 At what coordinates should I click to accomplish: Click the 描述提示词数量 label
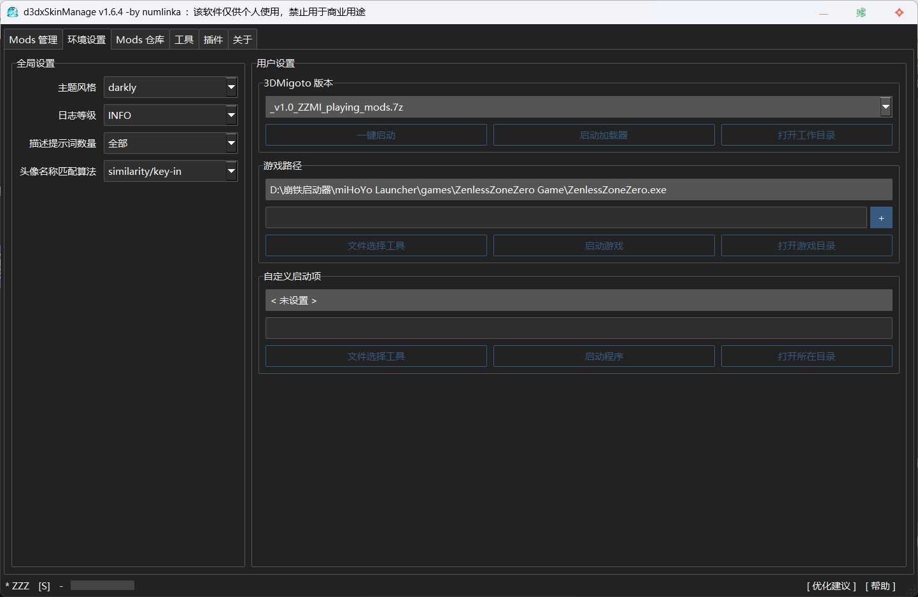pos(62,143)
